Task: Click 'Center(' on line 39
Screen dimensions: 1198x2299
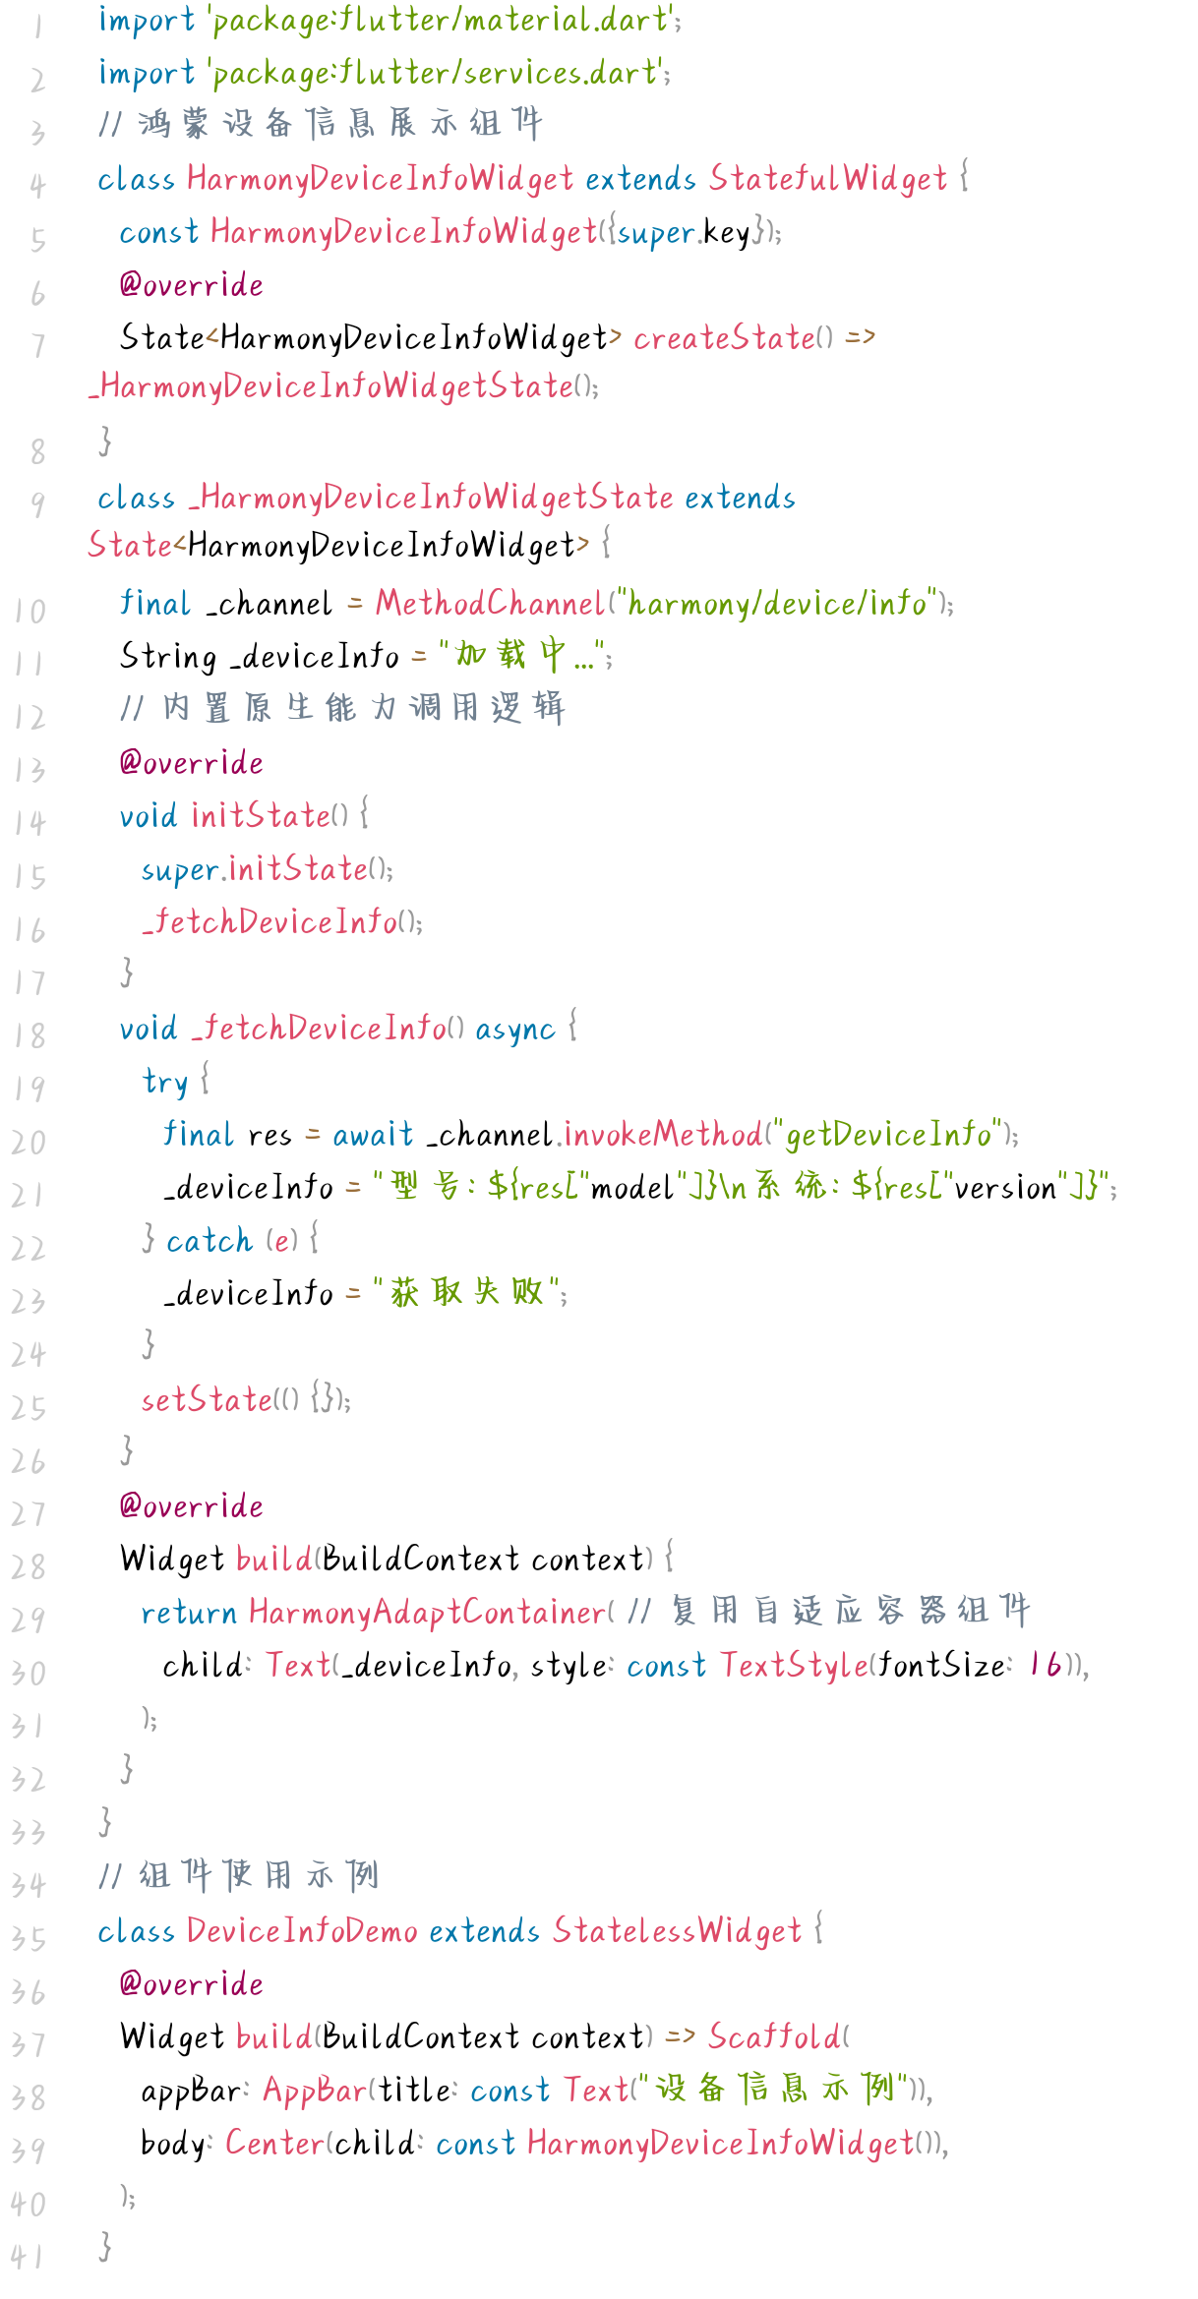Action: click(279, 2145)
